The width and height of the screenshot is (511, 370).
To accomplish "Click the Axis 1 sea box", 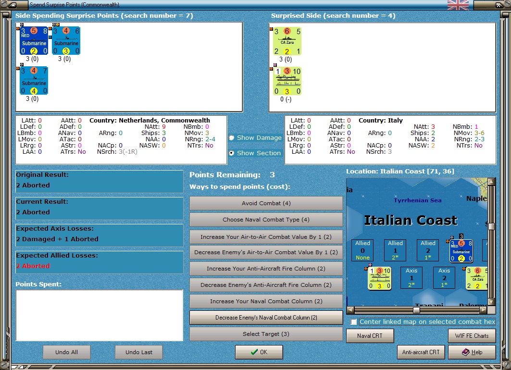I will click(x=411, y=278).
